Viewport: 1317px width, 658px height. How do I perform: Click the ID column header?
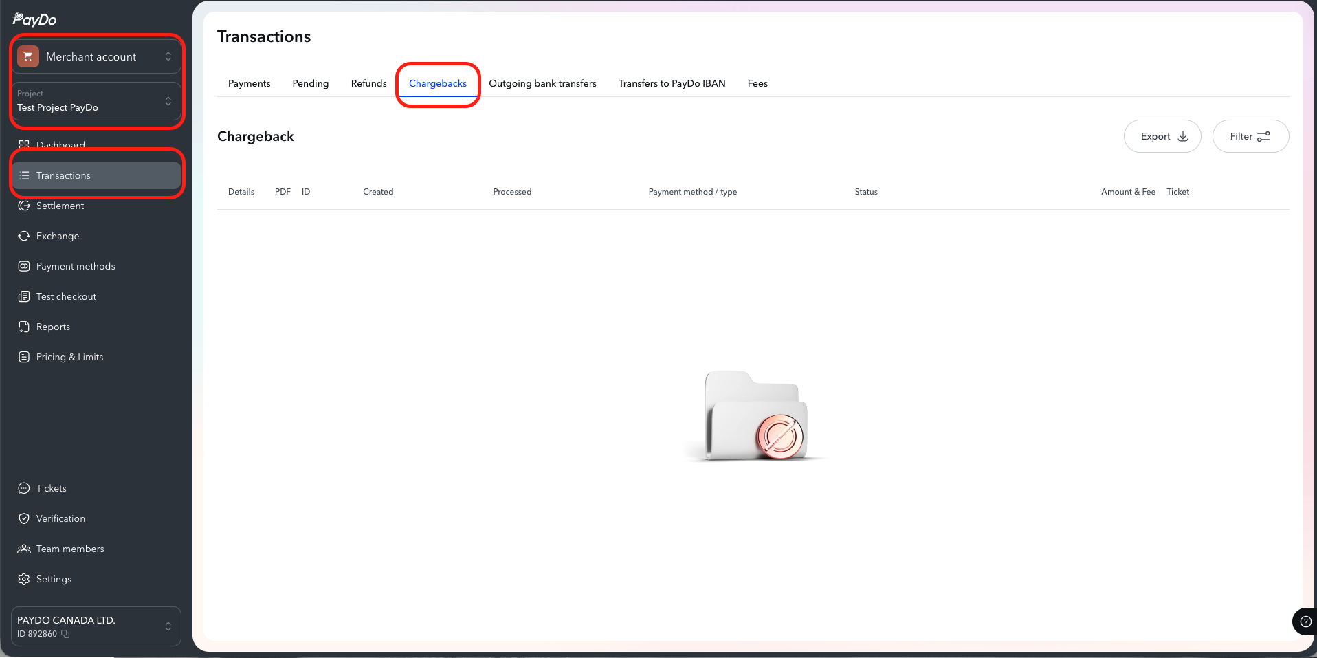306,192
